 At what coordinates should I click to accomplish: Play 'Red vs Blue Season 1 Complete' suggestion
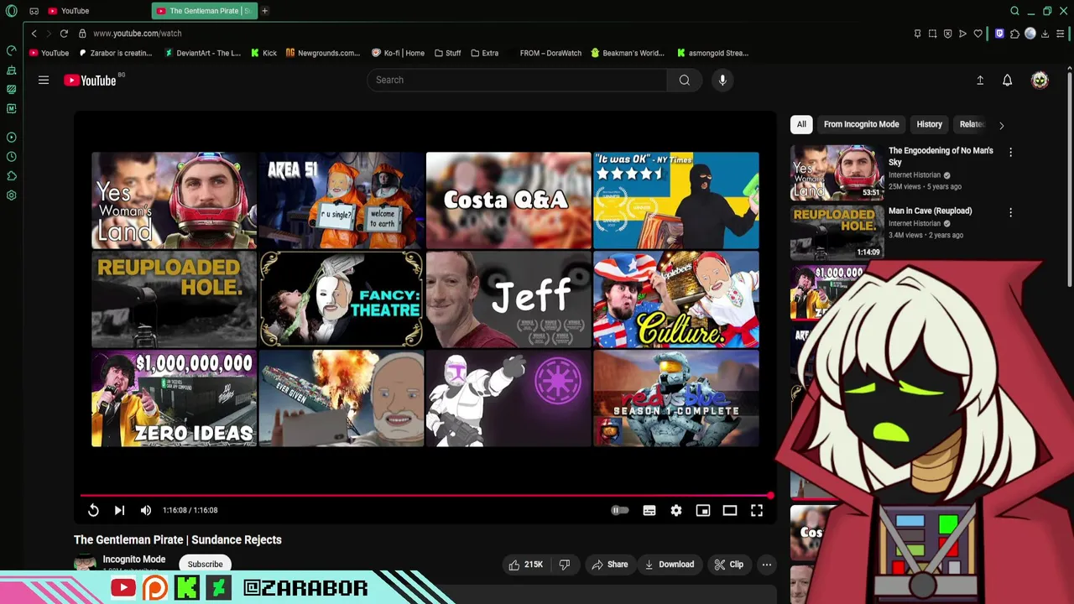pos(676,398)
